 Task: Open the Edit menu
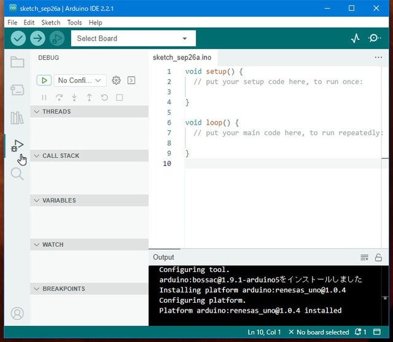(x=29, y=23)
